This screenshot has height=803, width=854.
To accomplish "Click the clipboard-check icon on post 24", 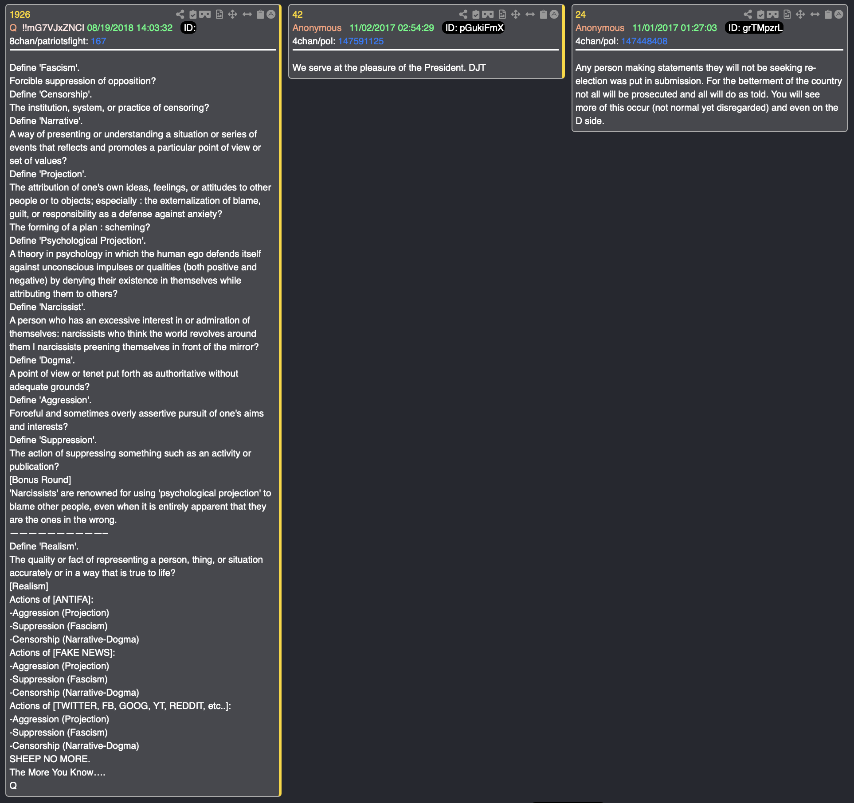I will click(760, 15).
